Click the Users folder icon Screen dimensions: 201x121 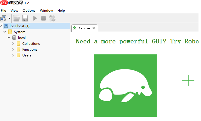(x=18, y=55)
